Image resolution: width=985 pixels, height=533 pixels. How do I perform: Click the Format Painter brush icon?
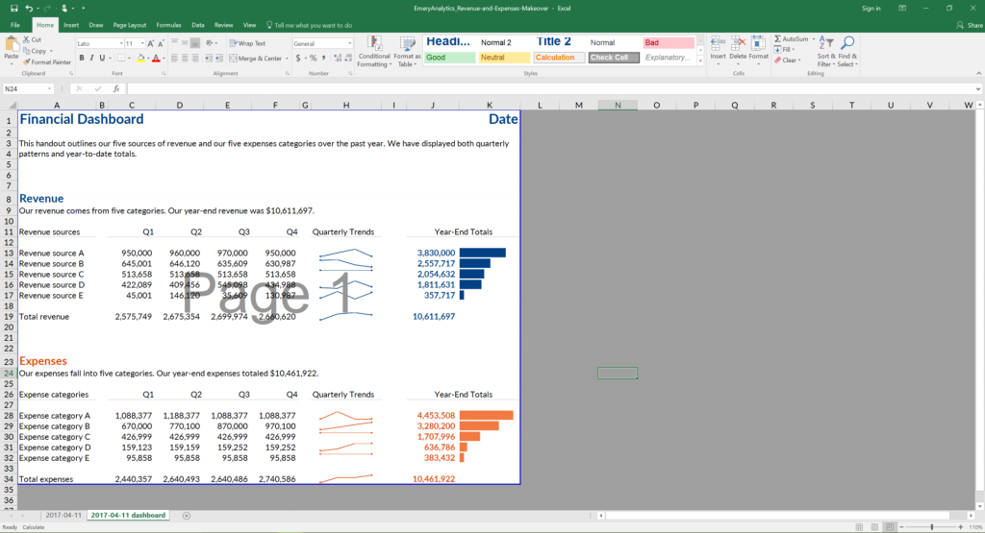click(27, 61)
